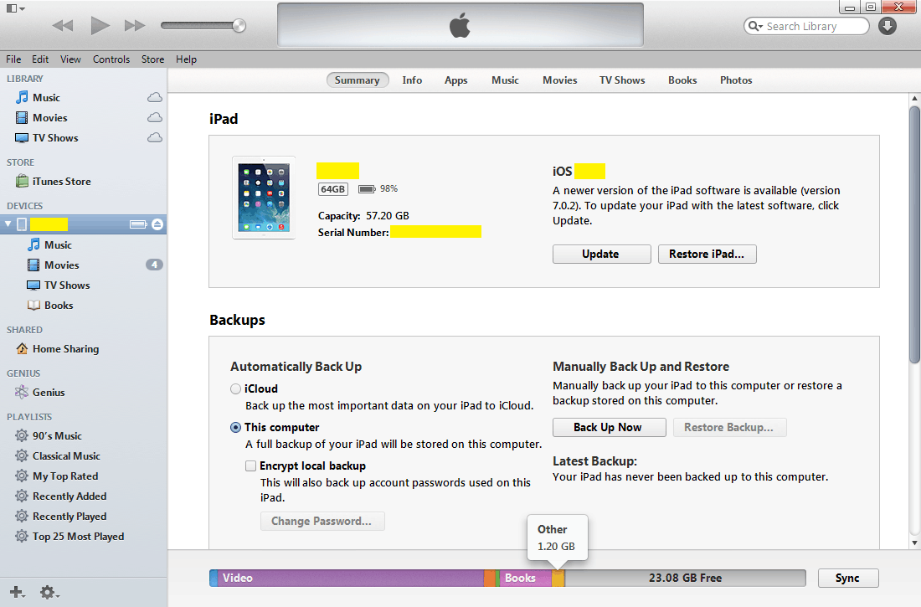Open the top-left window menu dropdown

(x=15, y=8)
